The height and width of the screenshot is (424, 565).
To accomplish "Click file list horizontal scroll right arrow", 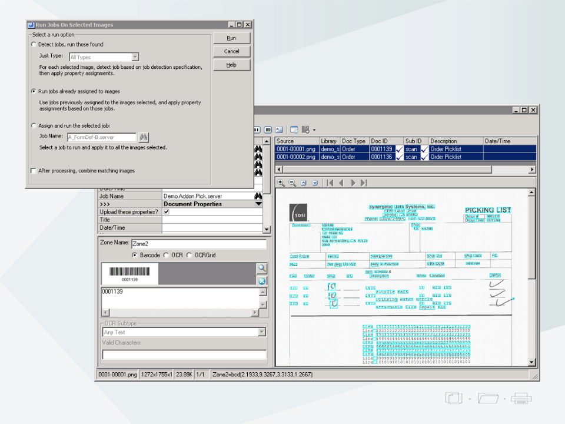I will tap(532, 169).
